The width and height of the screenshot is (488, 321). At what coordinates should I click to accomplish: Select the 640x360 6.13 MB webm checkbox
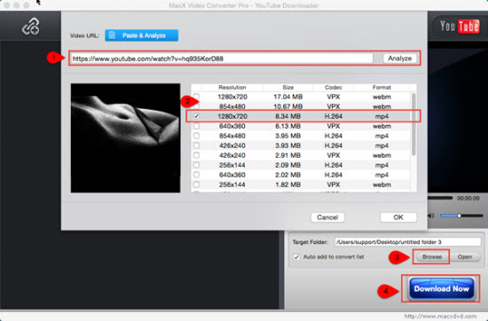point(196,126)
